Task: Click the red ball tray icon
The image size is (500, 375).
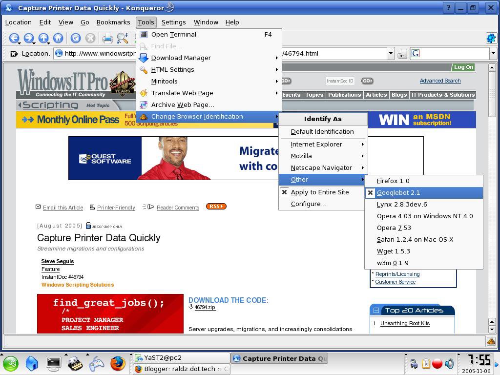Action: click(437, 363)
